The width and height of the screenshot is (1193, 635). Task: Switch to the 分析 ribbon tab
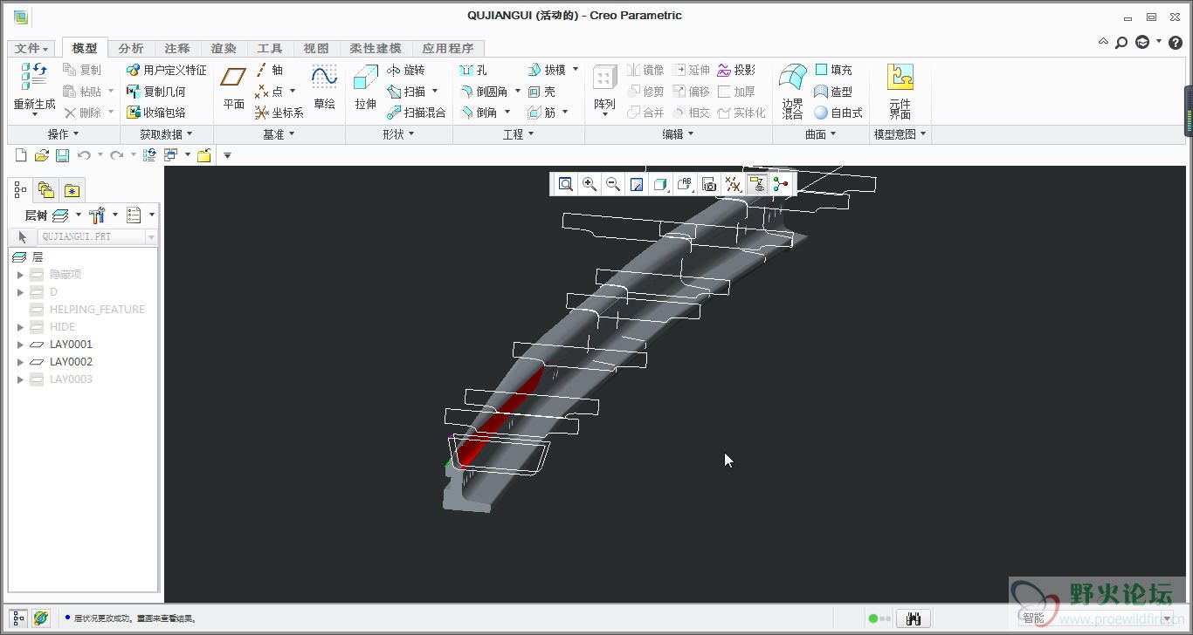131,49
